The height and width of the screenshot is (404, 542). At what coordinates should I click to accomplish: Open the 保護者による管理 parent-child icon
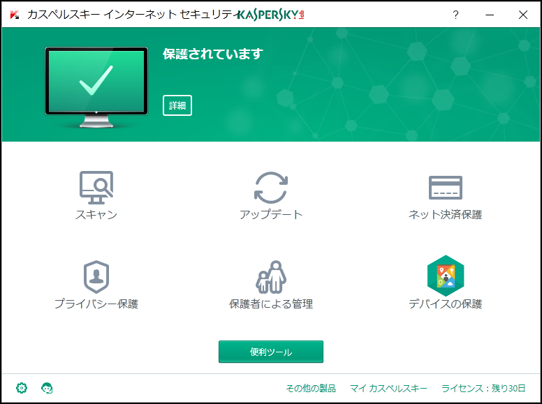[x=271, y=277]
